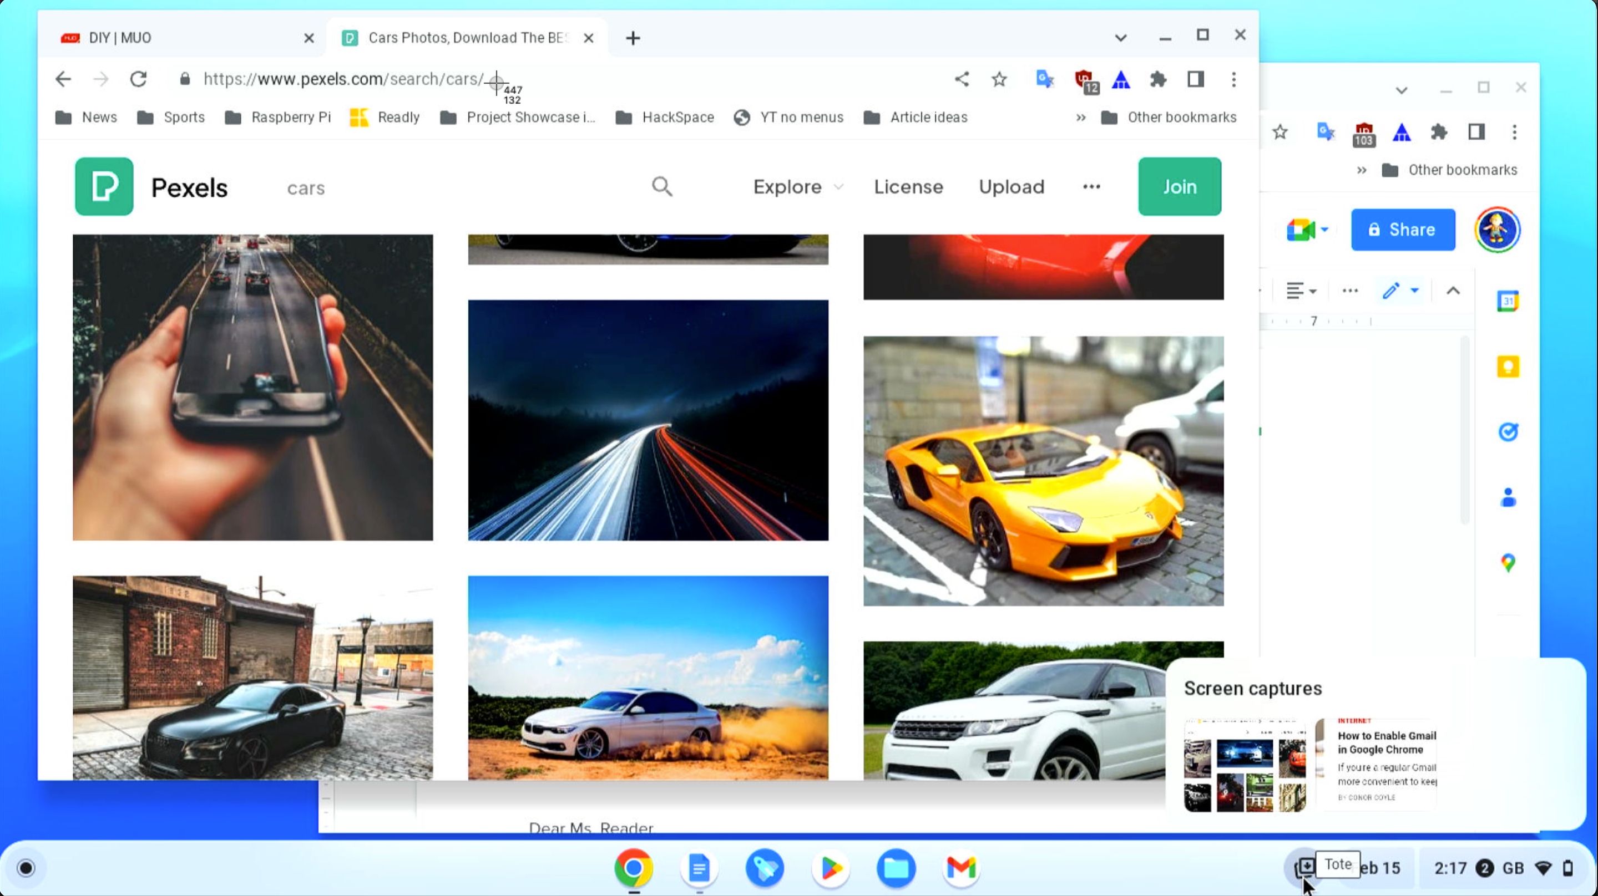Open Google Keep in the side panel
The image size is (1598, 896).
click(x=1509, y=366)
